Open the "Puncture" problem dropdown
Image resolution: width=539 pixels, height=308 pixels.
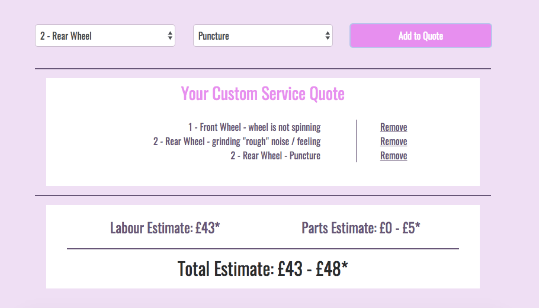point(262,36)
